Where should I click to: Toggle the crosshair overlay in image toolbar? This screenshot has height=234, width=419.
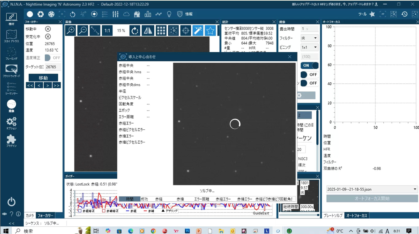185,31
